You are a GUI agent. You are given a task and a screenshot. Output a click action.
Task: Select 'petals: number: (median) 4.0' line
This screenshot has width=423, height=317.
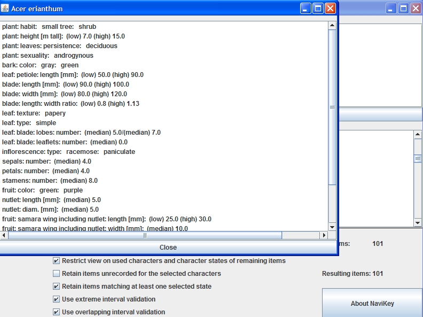click(x=46, y=171)
